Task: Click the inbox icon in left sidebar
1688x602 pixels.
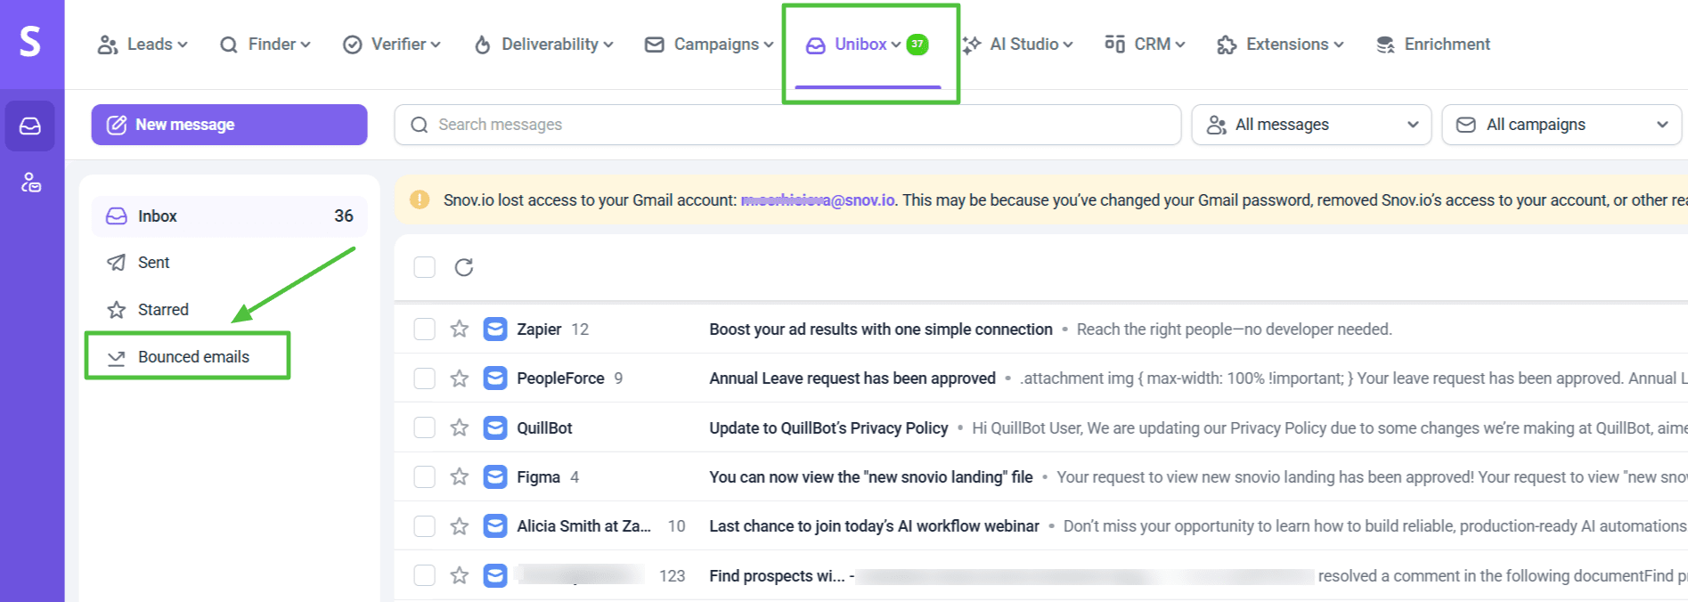Action: point(31,126)
